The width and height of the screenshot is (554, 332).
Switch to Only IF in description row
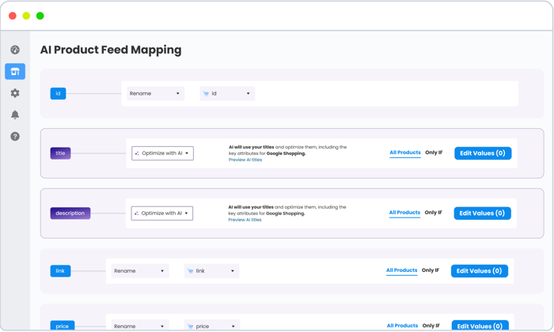click(433, 213)
